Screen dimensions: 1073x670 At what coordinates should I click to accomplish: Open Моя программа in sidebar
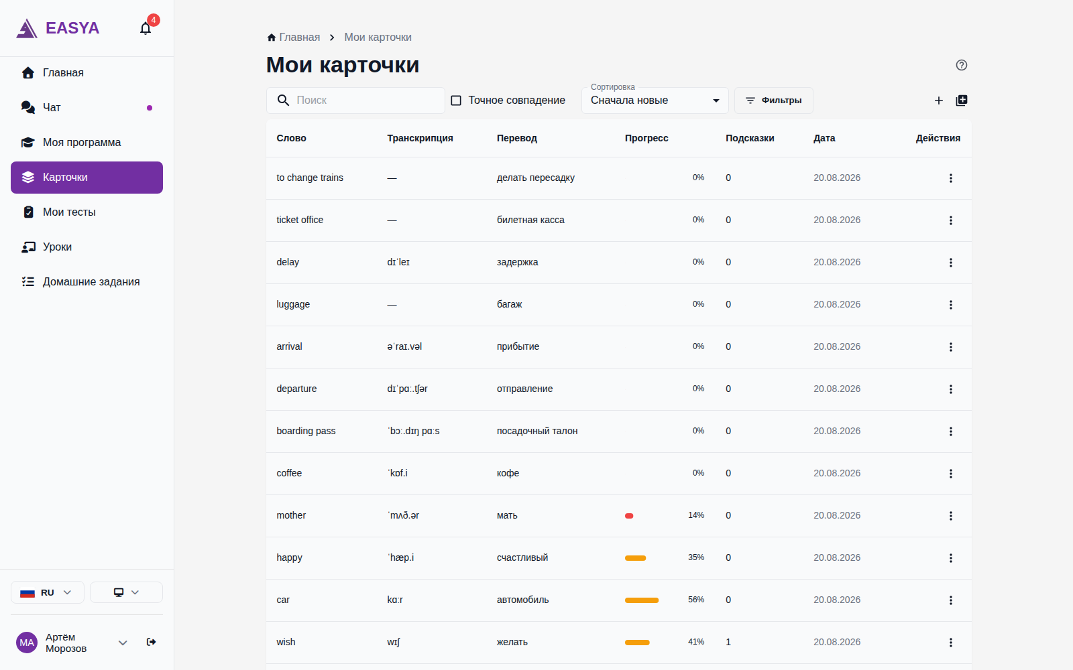87,143
